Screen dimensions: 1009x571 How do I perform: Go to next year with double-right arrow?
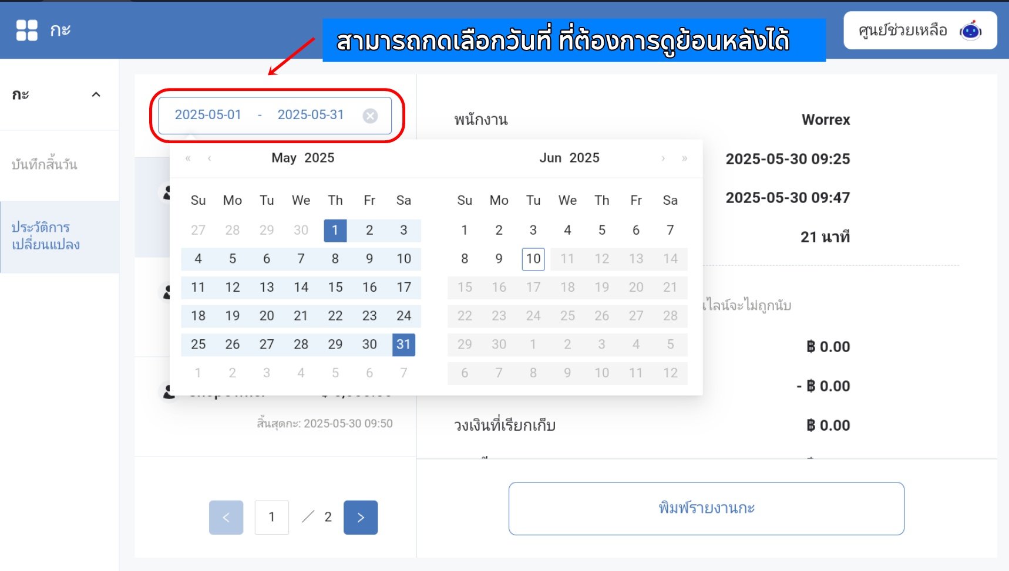(684, 158)
